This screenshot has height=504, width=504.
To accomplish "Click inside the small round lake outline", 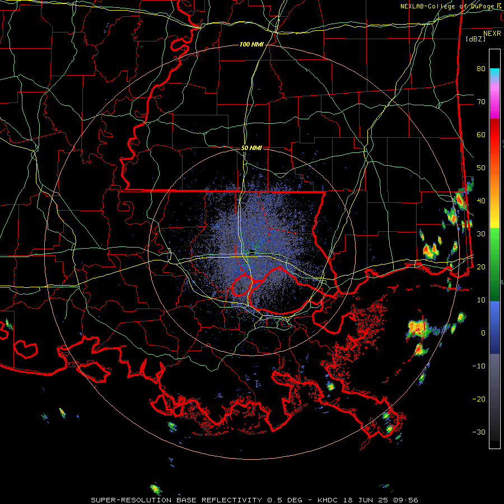I will click(242, 284).
